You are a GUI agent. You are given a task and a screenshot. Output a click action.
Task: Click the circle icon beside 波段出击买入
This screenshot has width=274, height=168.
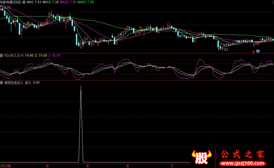point(2,83)
